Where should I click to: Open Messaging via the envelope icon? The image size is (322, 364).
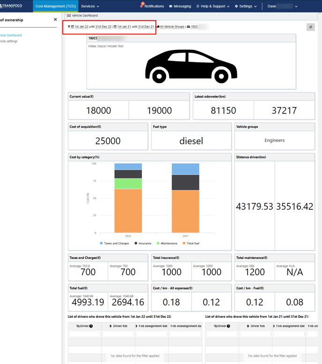tap(171, 6)
